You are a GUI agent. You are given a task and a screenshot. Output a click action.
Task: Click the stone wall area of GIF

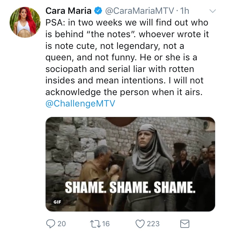click(69, 141)
